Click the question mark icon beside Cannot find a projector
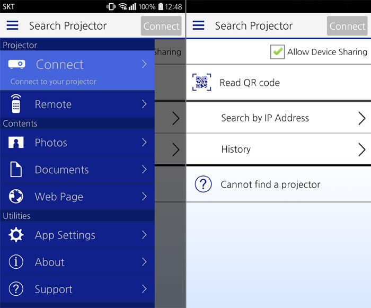The height and width of the screenshot is (308, 371). [203, 184]
